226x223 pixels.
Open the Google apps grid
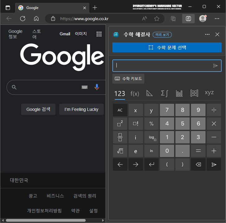(99, 34)
